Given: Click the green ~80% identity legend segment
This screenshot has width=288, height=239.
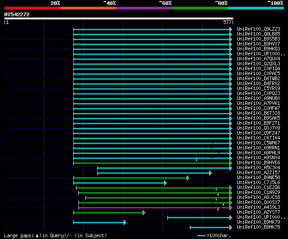Looking at the screenshot, I should tap(200, 8).
